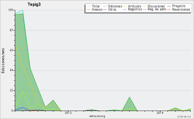The image size is (194, 119).
Task: Click the 2013 x-axis label
Action: coord(68,113)
